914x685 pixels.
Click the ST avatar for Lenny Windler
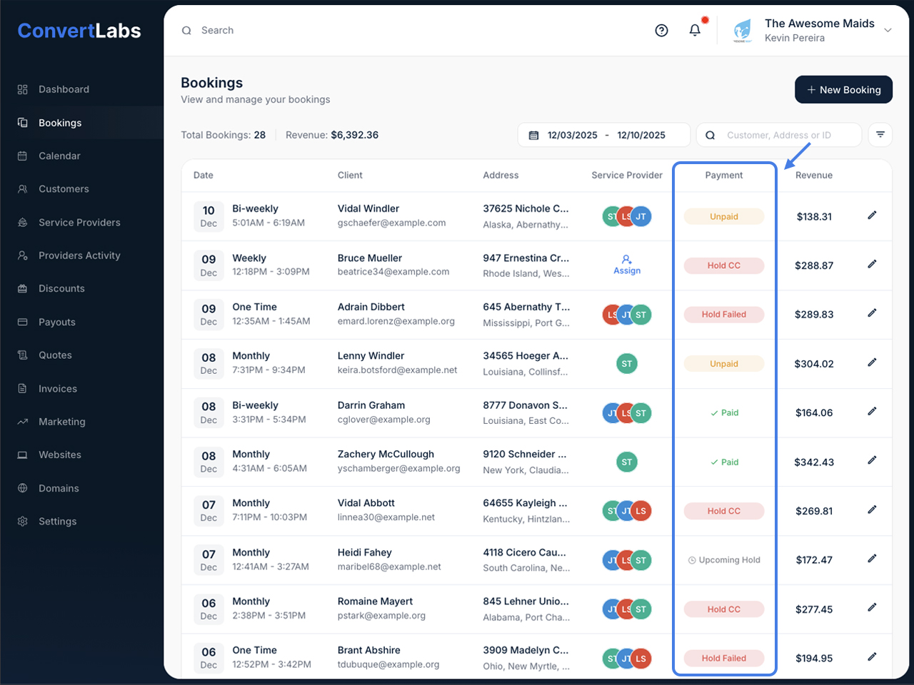627,364
